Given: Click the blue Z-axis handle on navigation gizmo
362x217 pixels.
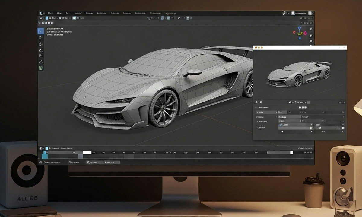Looking at the screenshot, I should click(299, 28).
